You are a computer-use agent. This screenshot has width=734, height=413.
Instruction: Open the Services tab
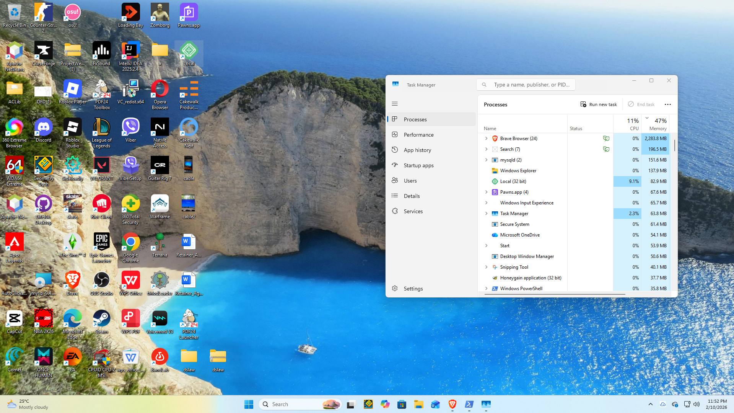[431, 211]
